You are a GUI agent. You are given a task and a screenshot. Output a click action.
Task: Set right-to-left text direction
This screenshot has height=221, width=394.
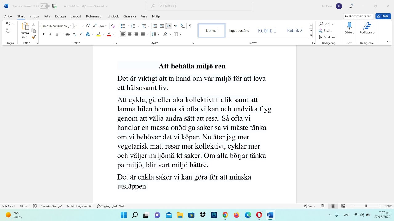click(x=175, y=26)
